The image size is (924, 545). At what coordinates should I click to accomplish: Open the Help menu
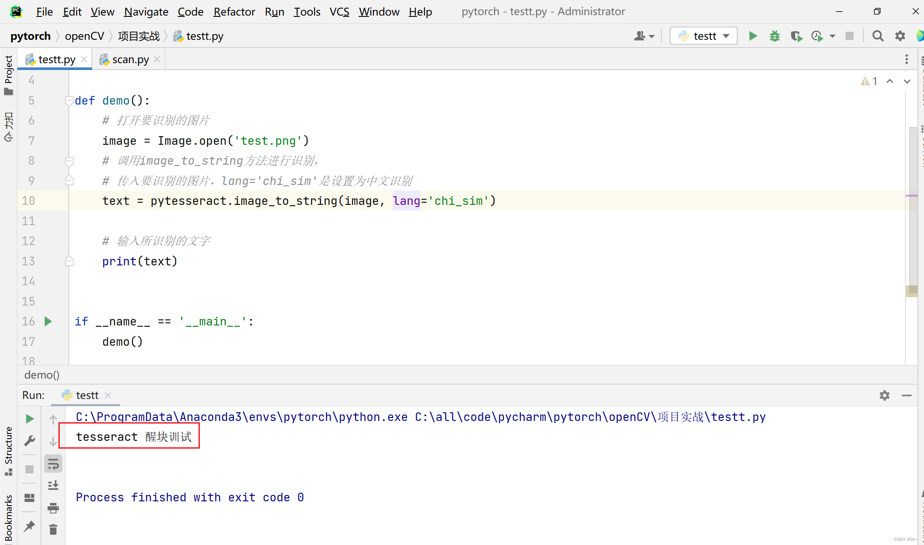(420, 12)
